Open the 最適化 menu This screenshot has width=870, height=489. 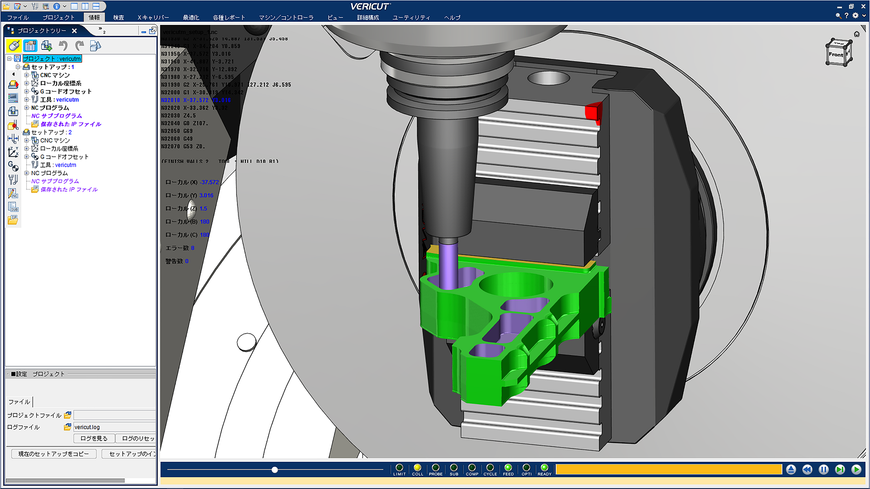point(191,18)
